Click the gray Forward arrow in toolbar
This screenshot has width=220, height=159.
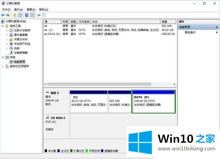point(8,15)
